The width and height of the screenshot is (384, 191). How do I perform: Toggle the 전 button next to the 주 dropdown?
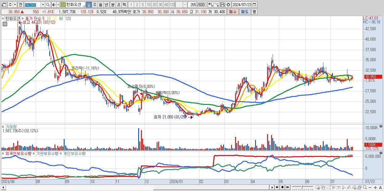click(20, 5)
